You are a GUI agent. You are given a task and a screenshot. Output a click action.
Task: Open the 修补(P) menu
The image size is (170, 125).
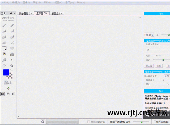point(48,2)
